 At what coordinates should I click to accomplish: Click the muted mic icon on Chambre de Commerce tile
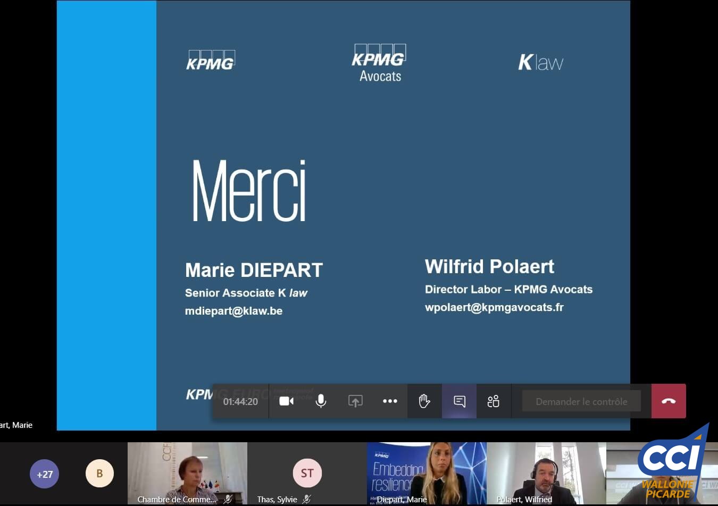coord(228,499)
